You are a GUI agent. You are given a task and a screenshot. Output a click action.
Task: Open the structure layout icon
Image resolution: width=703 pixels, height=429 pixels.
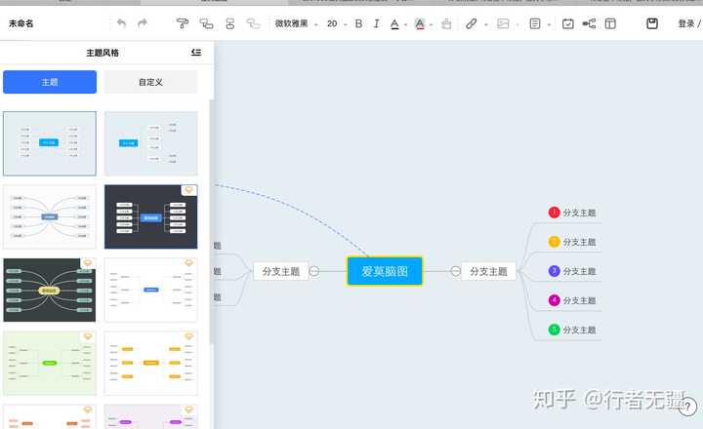coord(589,23)
